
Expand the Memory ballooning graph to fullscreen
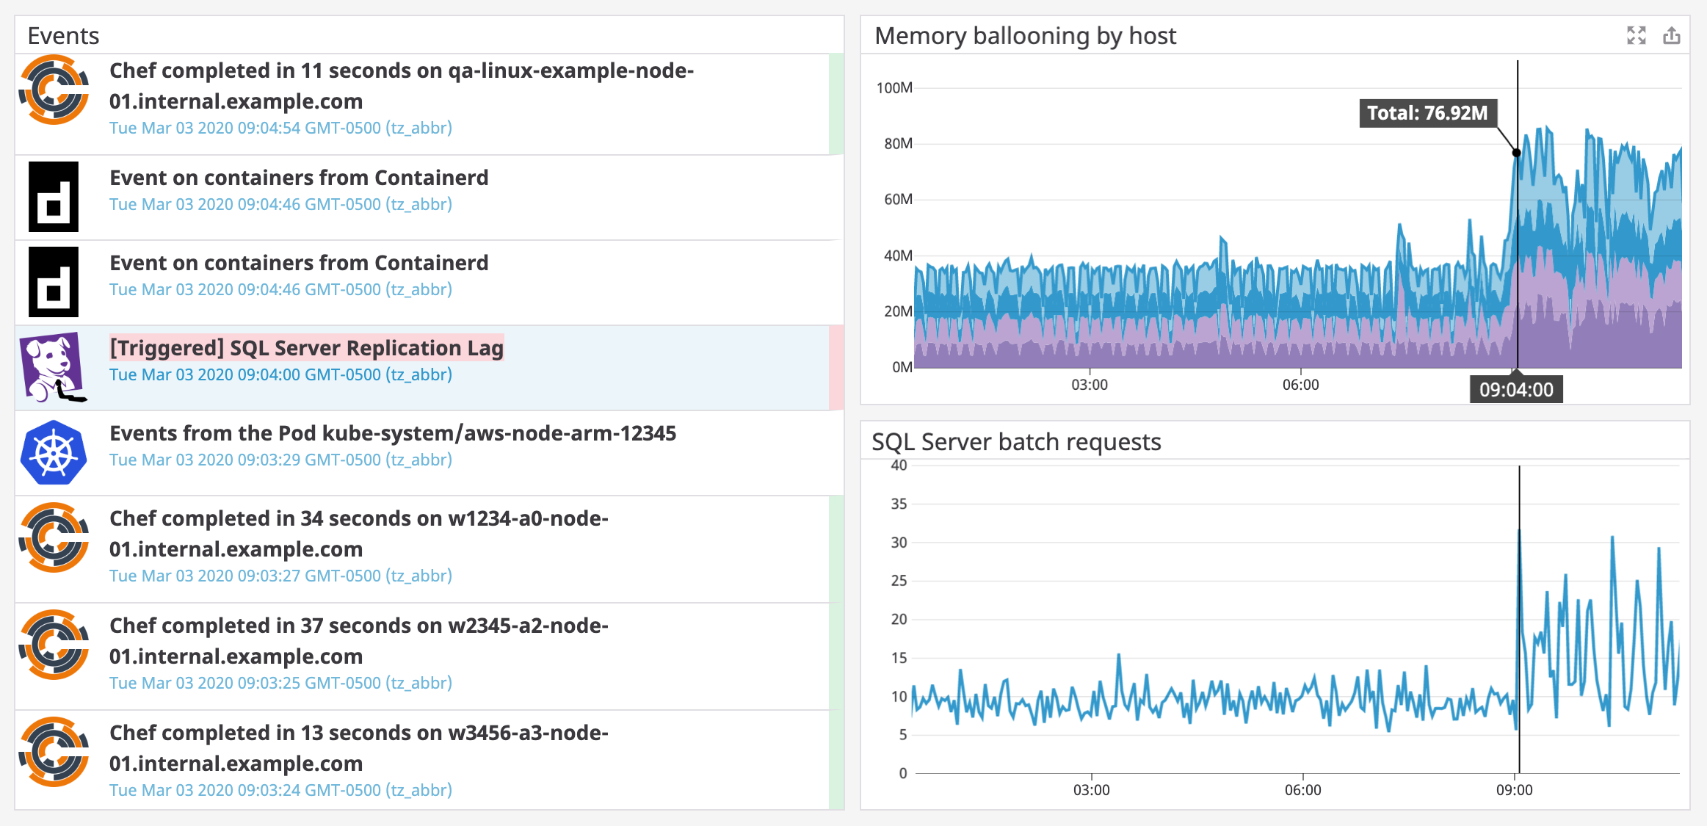click(x=1636, y=35)
